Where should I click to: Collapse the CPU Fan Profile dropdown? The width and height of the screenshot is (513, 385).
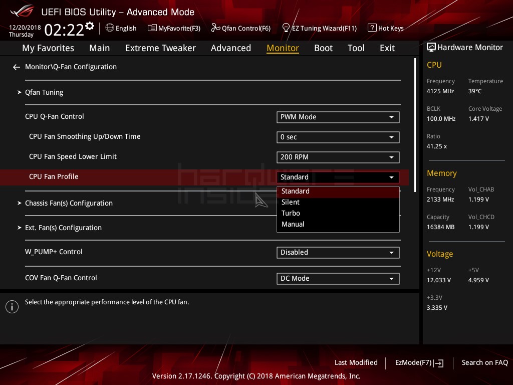(x=338, y=177)
